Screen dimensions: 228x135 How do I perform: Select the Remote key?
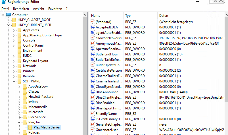[x=29, y=76]
